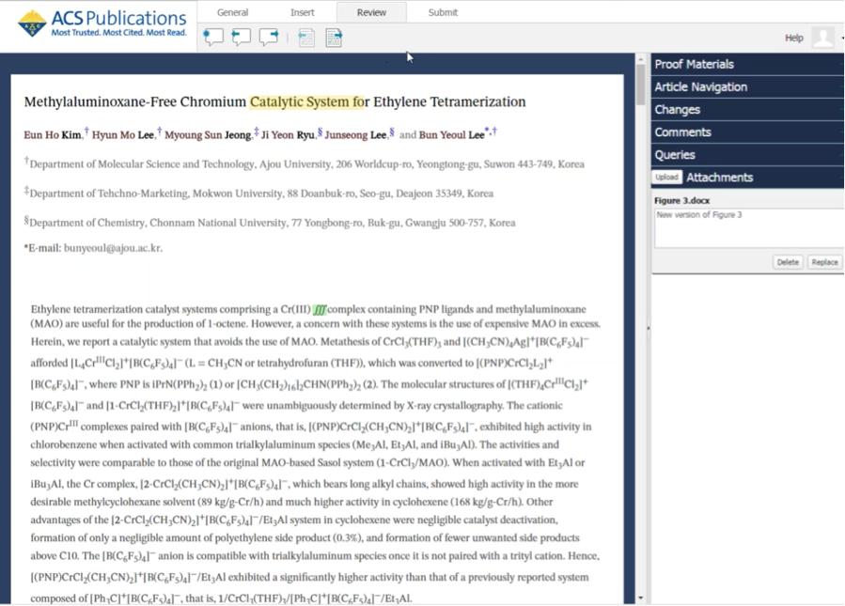The width and height of the screenshot is (845, 606).
Task: Expand the Proof Materials panel
Action: click(x=747, y=64)
